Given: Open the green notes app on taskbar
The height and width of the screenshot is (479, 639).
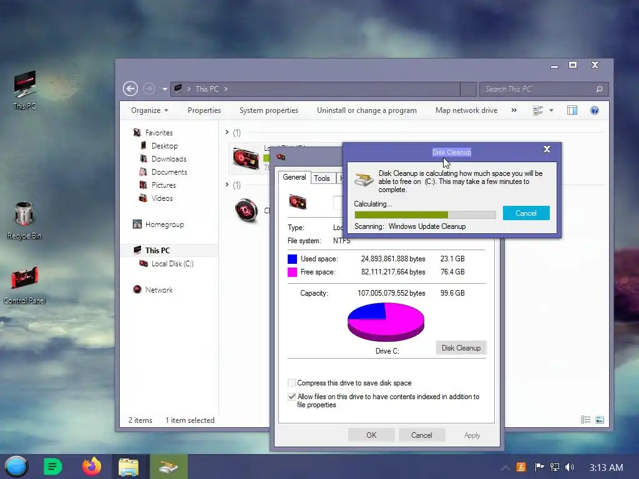Looking at the screenshot, I should click(x=52, y=467).
